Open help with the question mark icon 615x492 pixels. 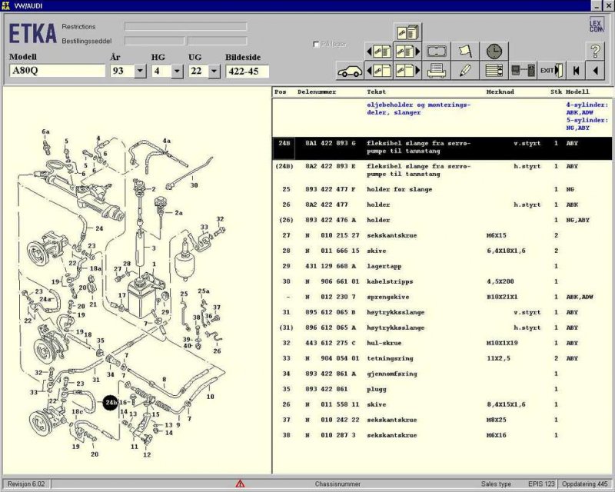[596, 52]
